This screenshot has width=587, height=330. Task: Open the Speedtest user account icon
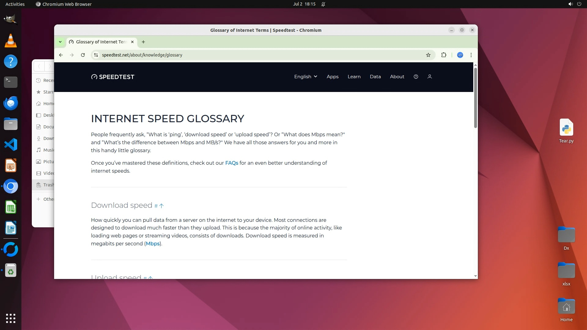click(x=430, y=77)
